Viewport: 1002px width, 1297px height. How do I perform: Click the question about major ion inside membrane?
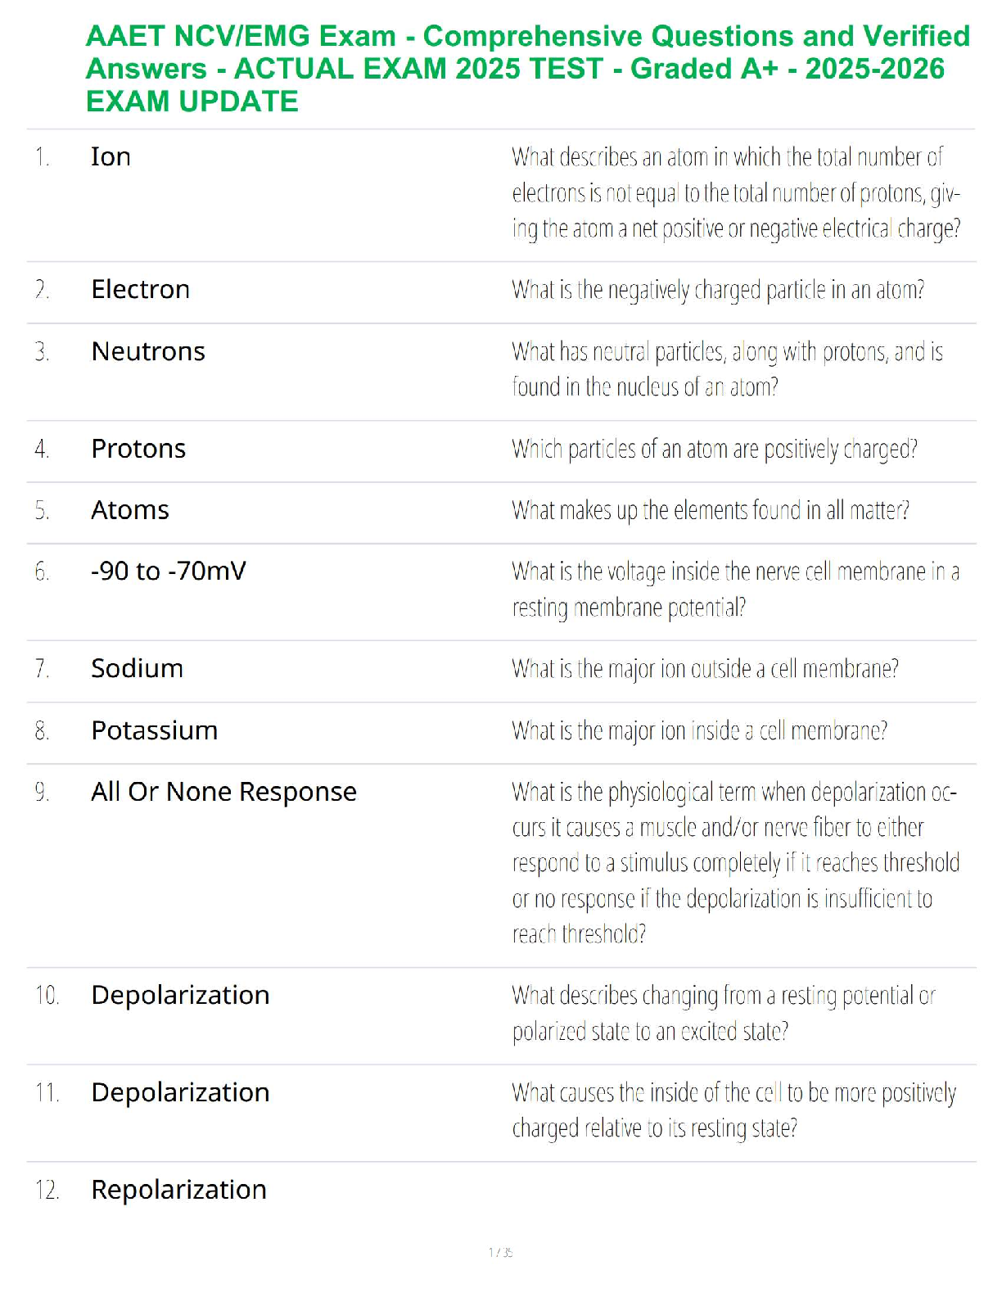click(699, 730)
